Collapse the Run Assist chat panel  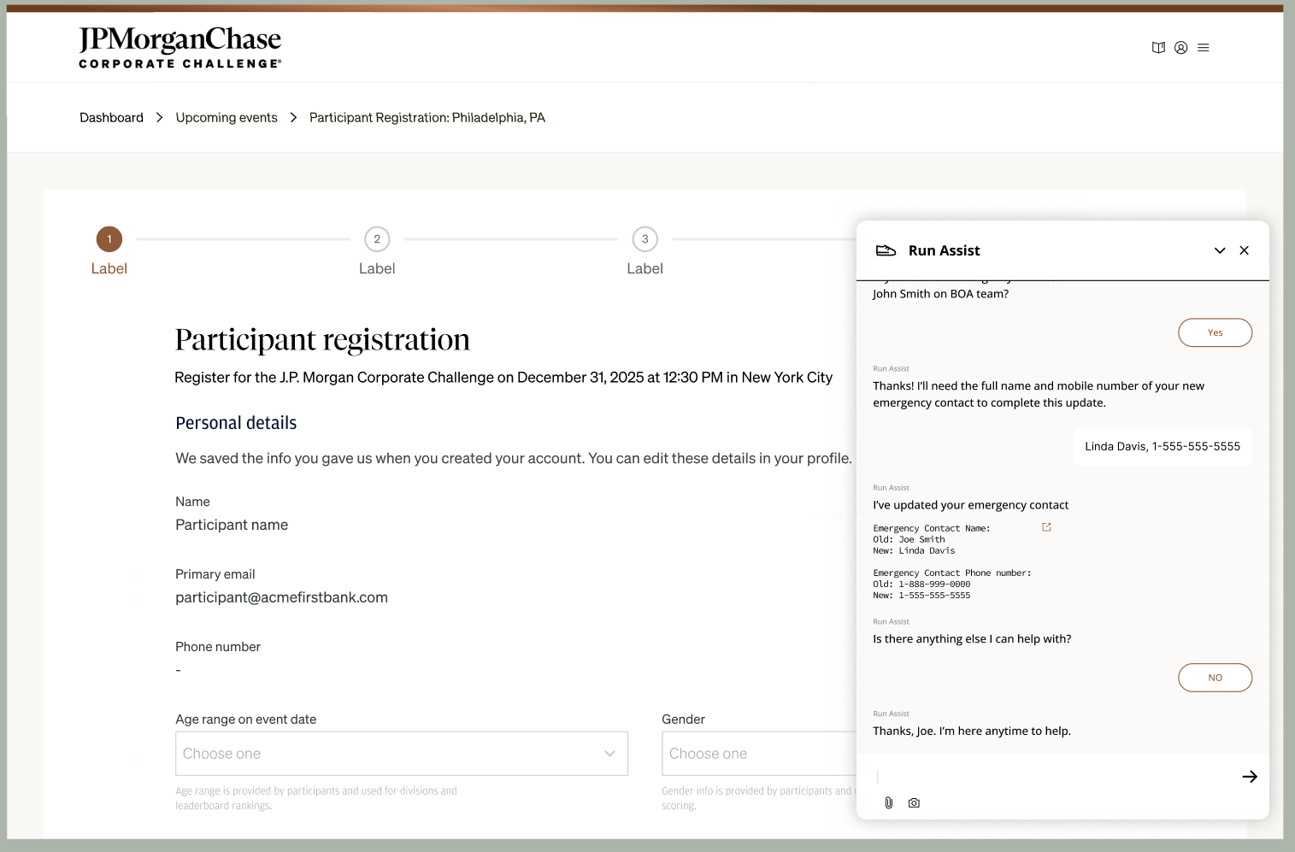pyautogui.click(x=1220, y=250)
